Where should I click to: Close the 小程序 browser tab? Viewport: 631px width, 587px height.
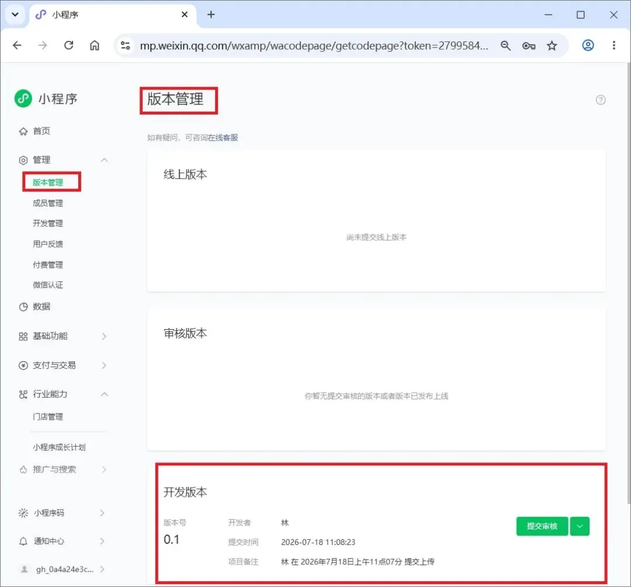185,15
